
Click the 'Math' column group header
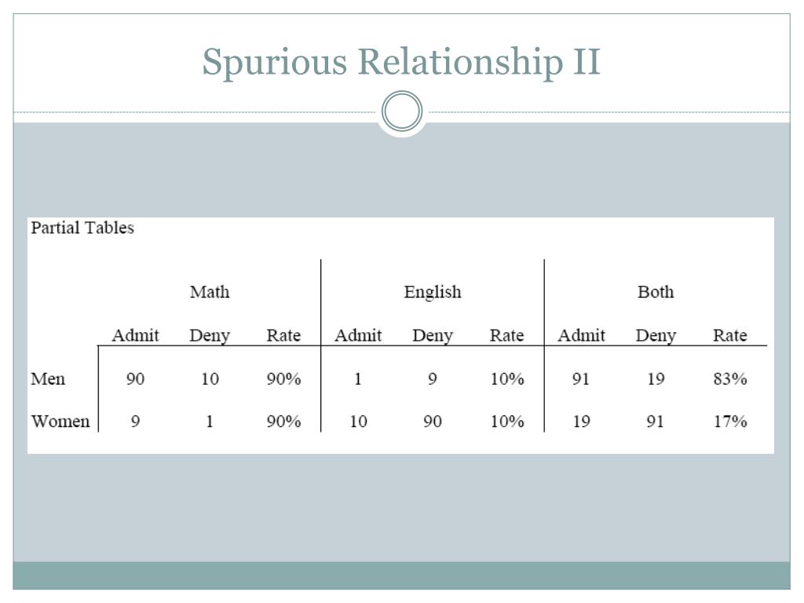click(210, 292)
